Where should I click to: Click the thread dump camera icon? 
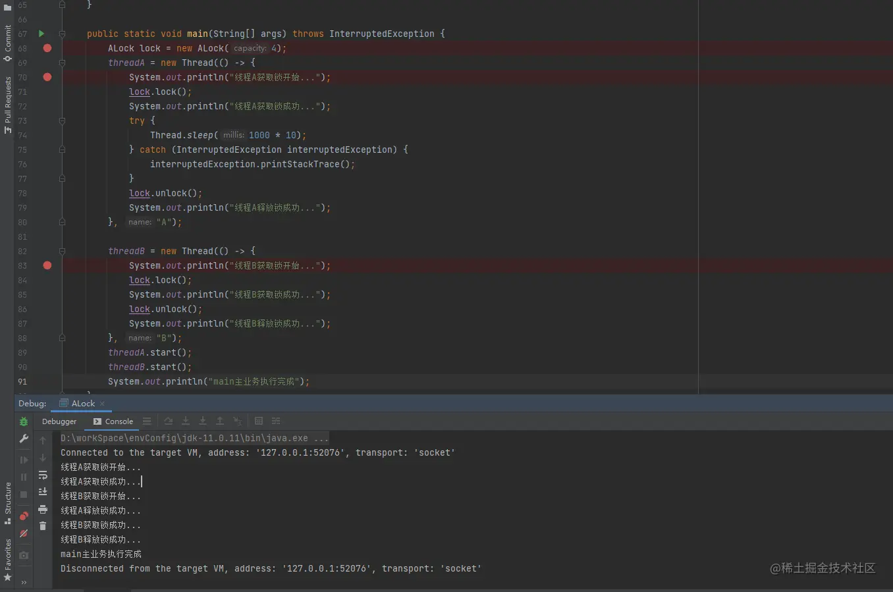[x=24, y=555]
